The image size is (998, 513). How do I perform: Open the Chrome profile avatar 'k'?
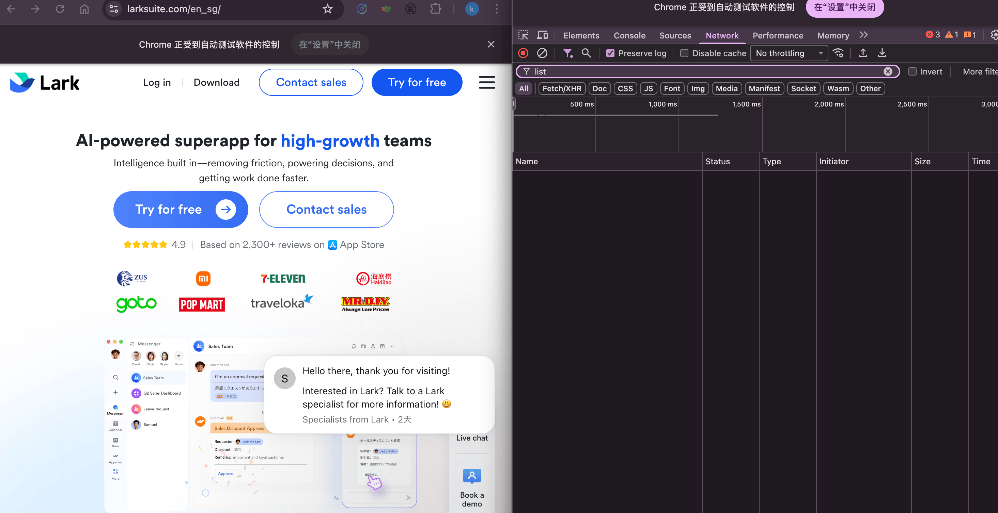(472, 9)
